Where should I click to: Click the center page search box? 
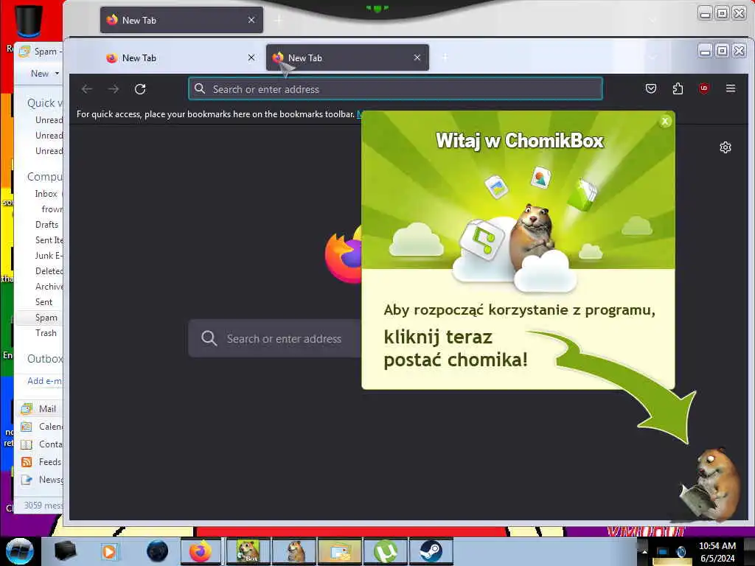click(x=275, y=338)
